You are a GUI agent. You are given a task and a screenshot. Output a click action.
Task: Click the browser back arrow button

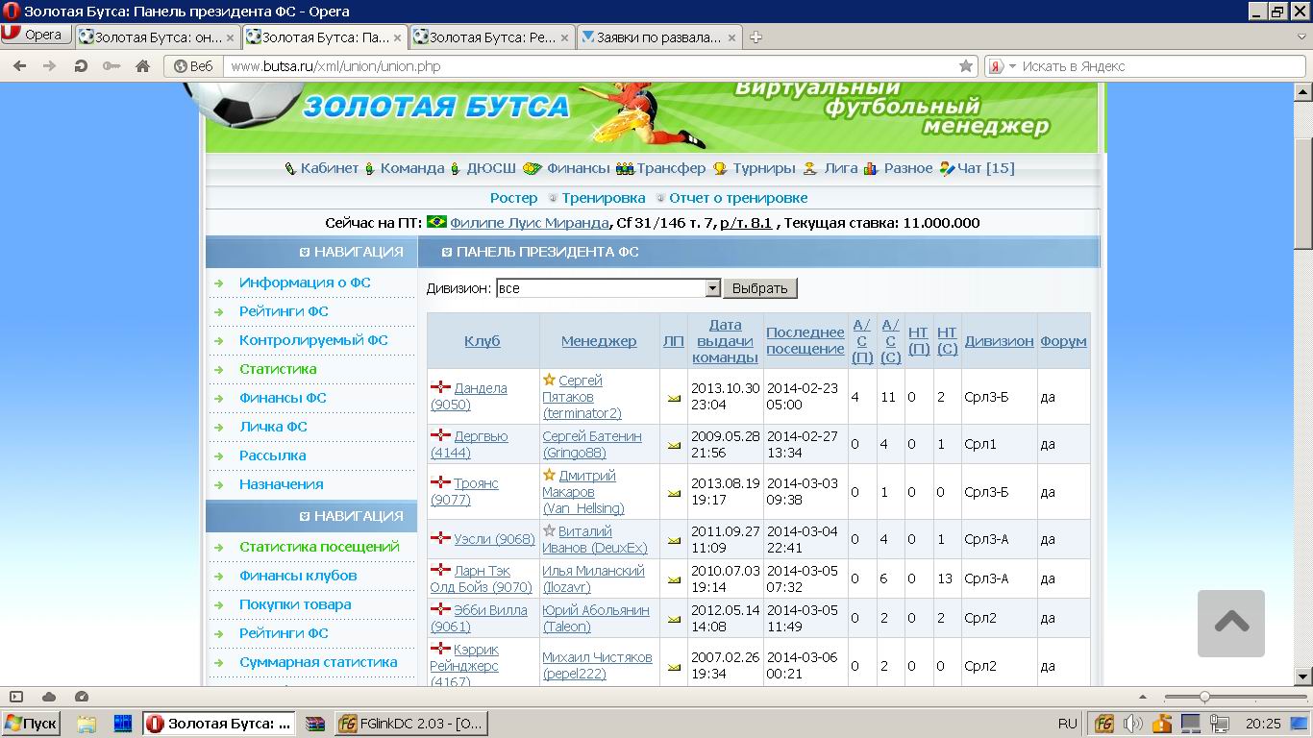click(x=20, y=66)
